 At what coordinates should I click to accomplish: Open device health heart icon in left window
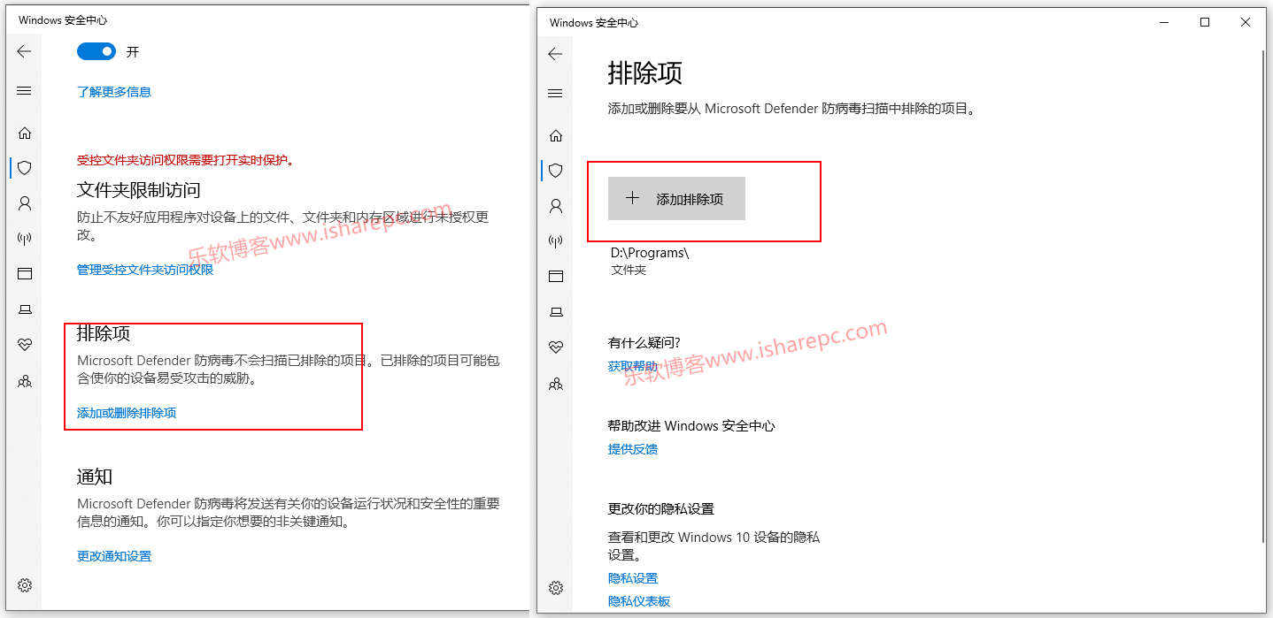pos(25,346)
